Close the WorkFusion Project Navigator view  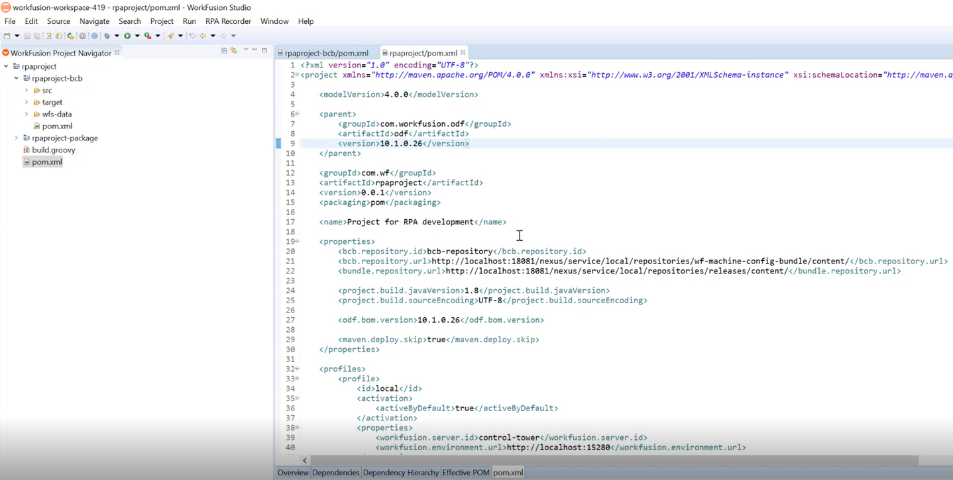[117, 52]
